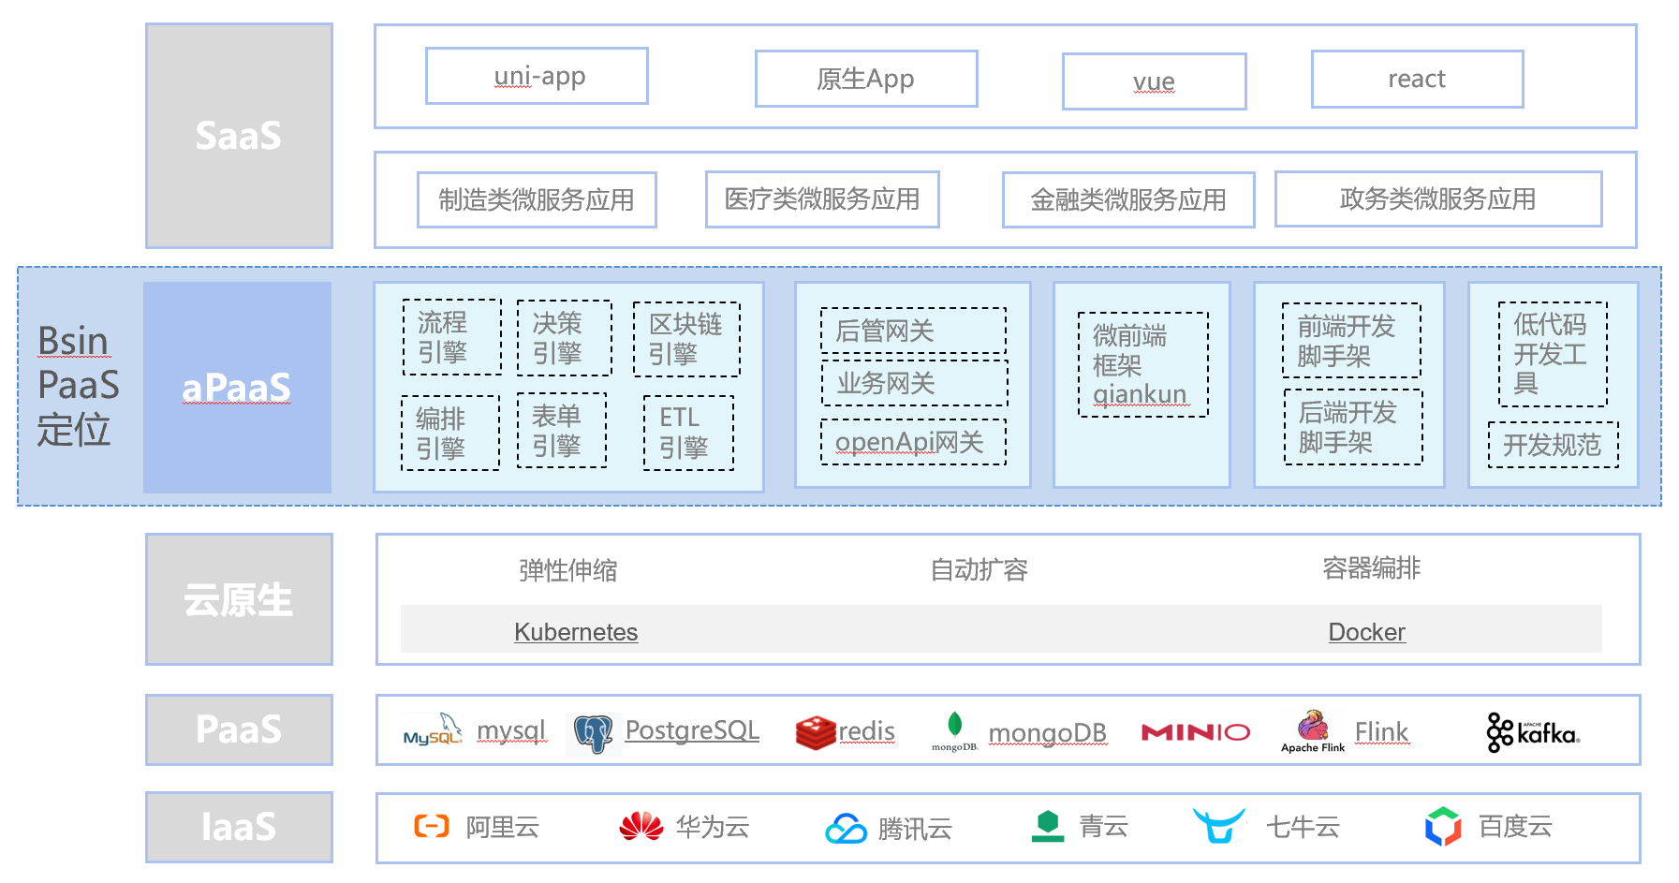1679x883 pixels.
Task: Click the 微前端框架 qiankun box
Action: 1143,364
